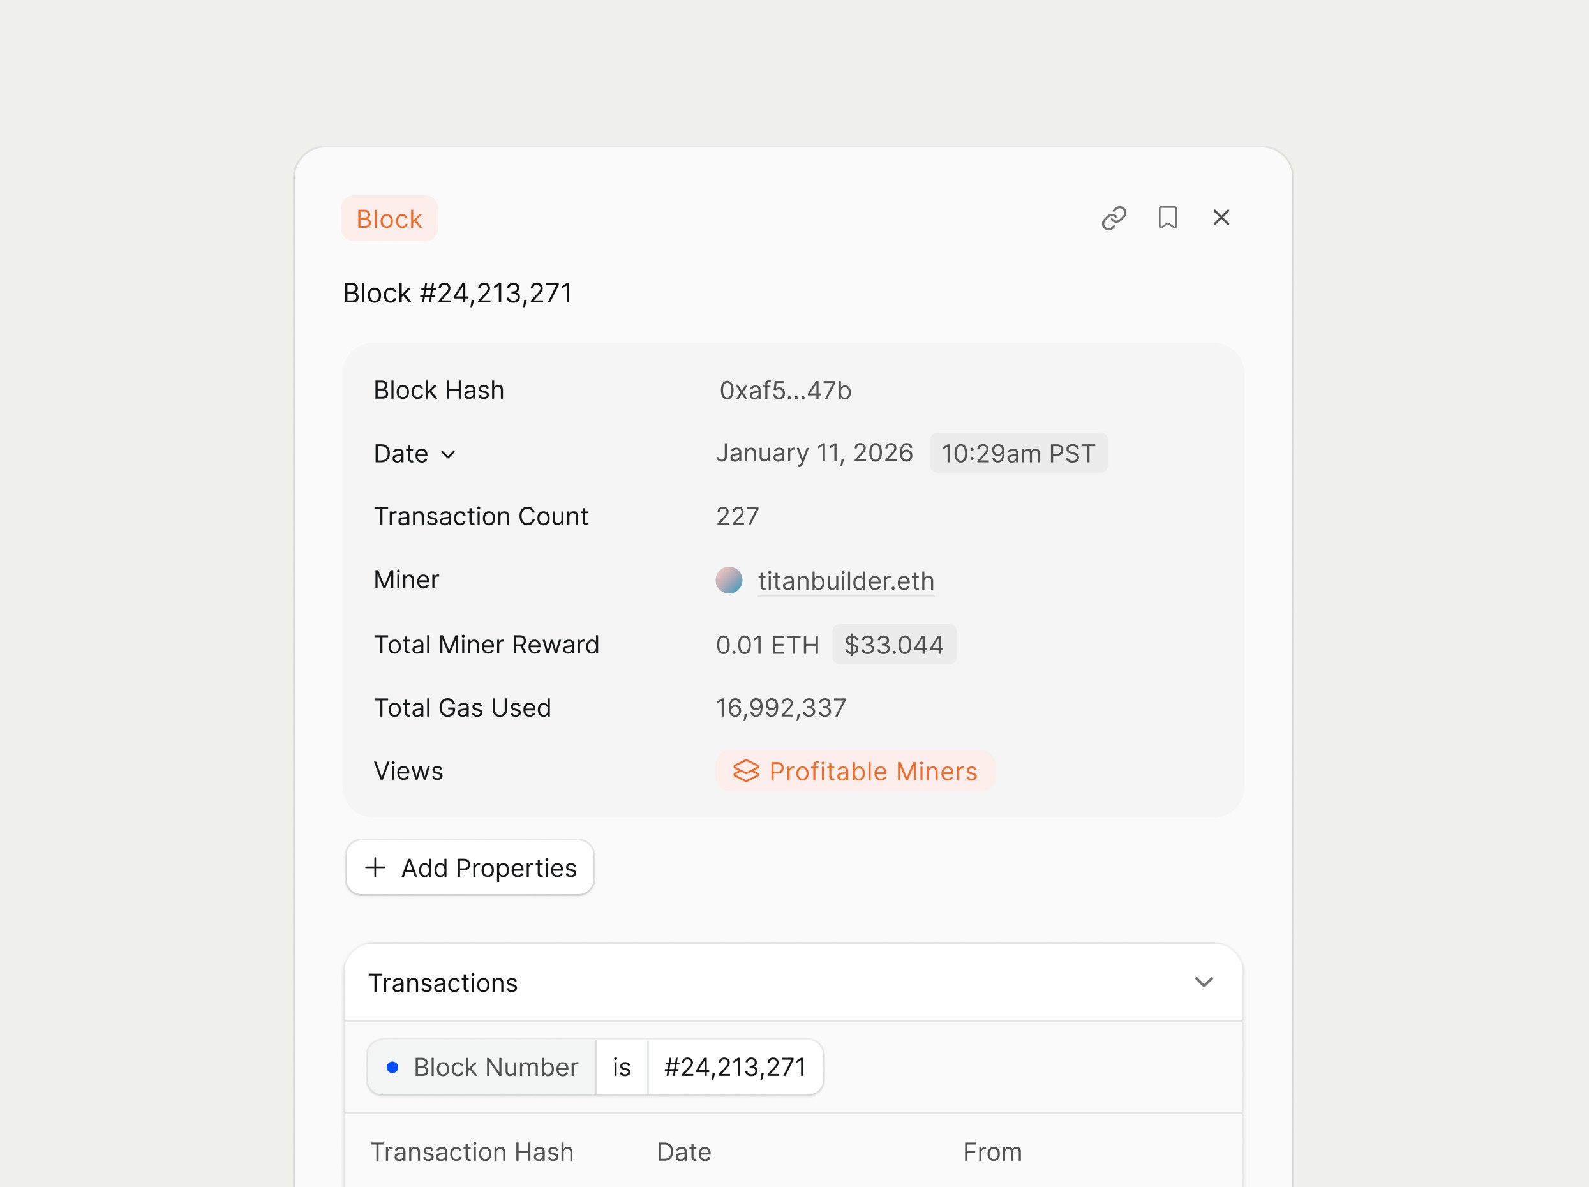Close the block details panel
The height and width of the screenshot is (1187, 1589).
click(x=1221, y=218)
